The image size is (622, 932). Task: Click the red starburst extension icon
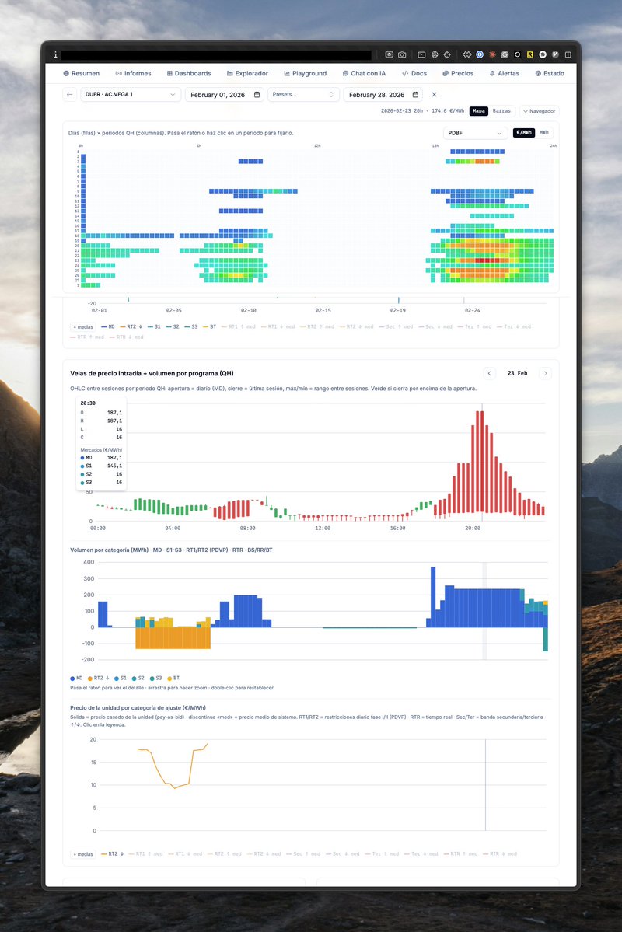pos(492,54)
